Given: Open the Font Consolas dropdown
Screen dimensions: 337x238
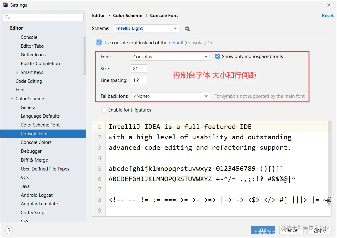Looking at the screenshot, I should [170, 57].
